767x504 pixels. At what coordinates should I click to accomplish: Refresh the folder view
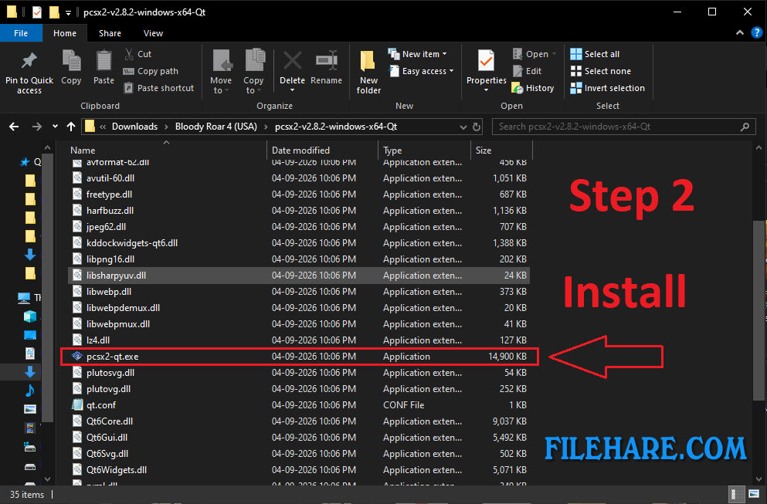pyautogui.click(x=477, y=127)
